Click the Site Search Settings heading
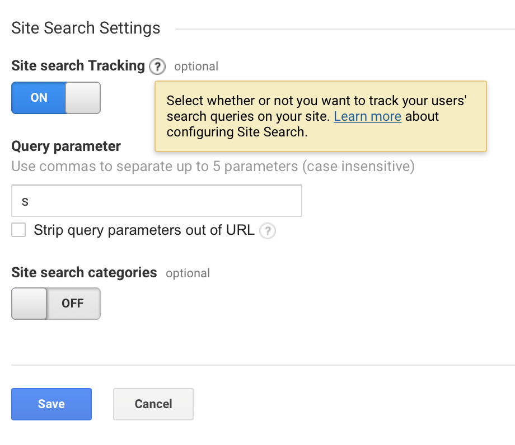Viewport: 515px width, 445px height. 86,28
